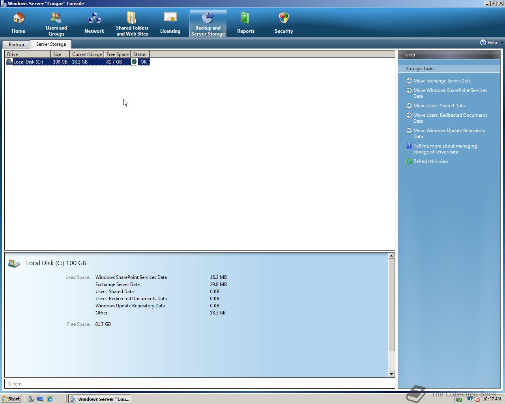505x404 pixels.
Task: Open the Users and Groups section
Action: 56,24
